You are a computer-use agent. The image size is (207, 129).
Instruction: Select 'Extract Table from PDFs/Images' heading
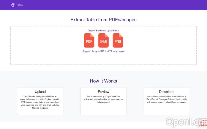pyautogui.click(x=104, y=20)
